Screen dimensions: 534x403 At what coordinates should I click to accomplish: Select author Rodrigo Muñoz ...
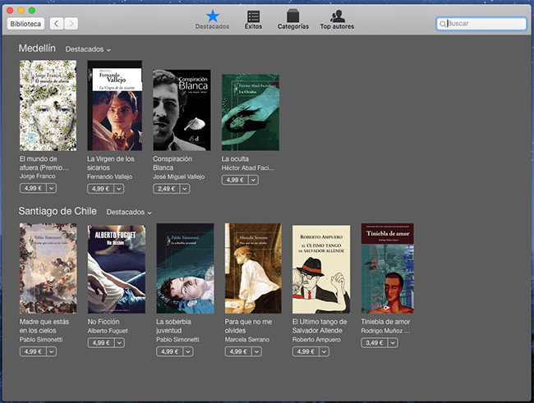point(385,331)
